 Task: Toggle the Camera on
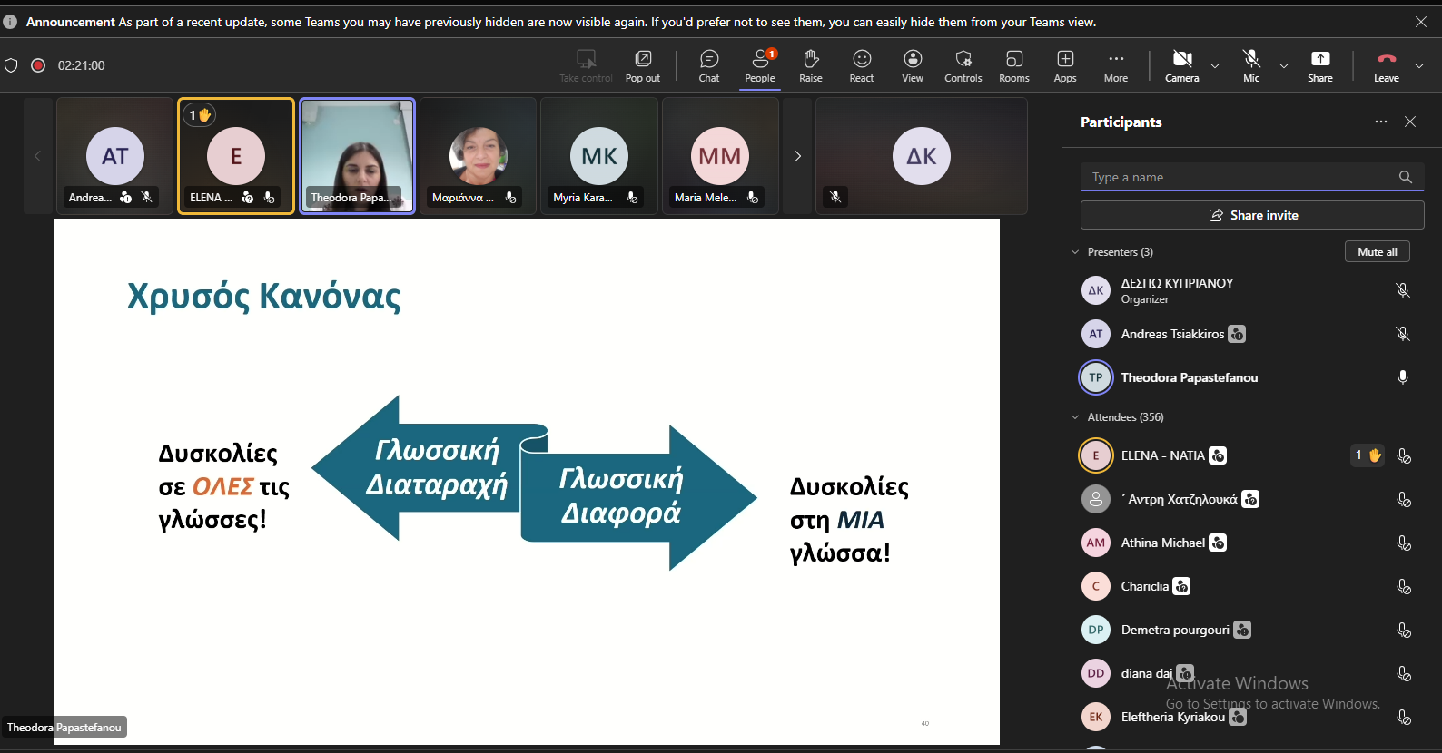[x=1181, y=65]
